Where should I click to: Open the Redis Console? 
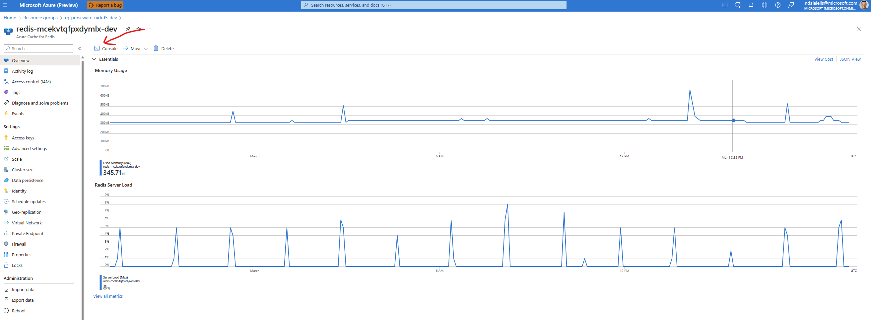[106, 48]
